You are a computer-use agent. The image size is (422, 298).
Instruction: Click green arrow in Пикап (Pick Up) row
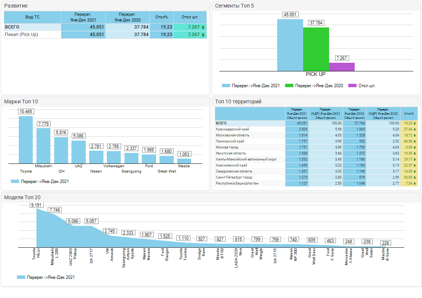click(203, 35)
